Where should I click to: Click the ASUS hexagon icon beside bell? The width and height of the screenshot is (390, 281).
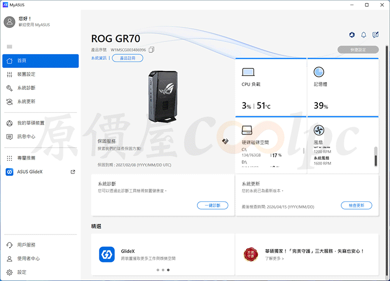[352, 35]
